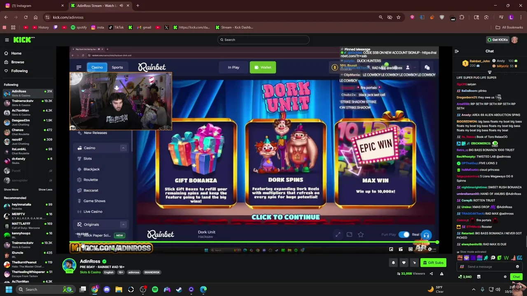Click the Rainbet headphones support icon
527x296 pixels.
(426, 235)
